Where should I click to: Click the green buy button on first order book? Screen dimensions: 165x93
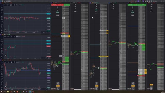[67, 5]
